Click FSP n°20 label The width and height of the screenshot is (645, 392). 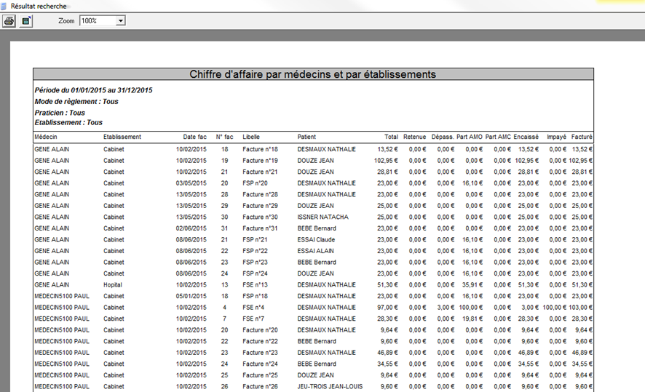point(255,183)
